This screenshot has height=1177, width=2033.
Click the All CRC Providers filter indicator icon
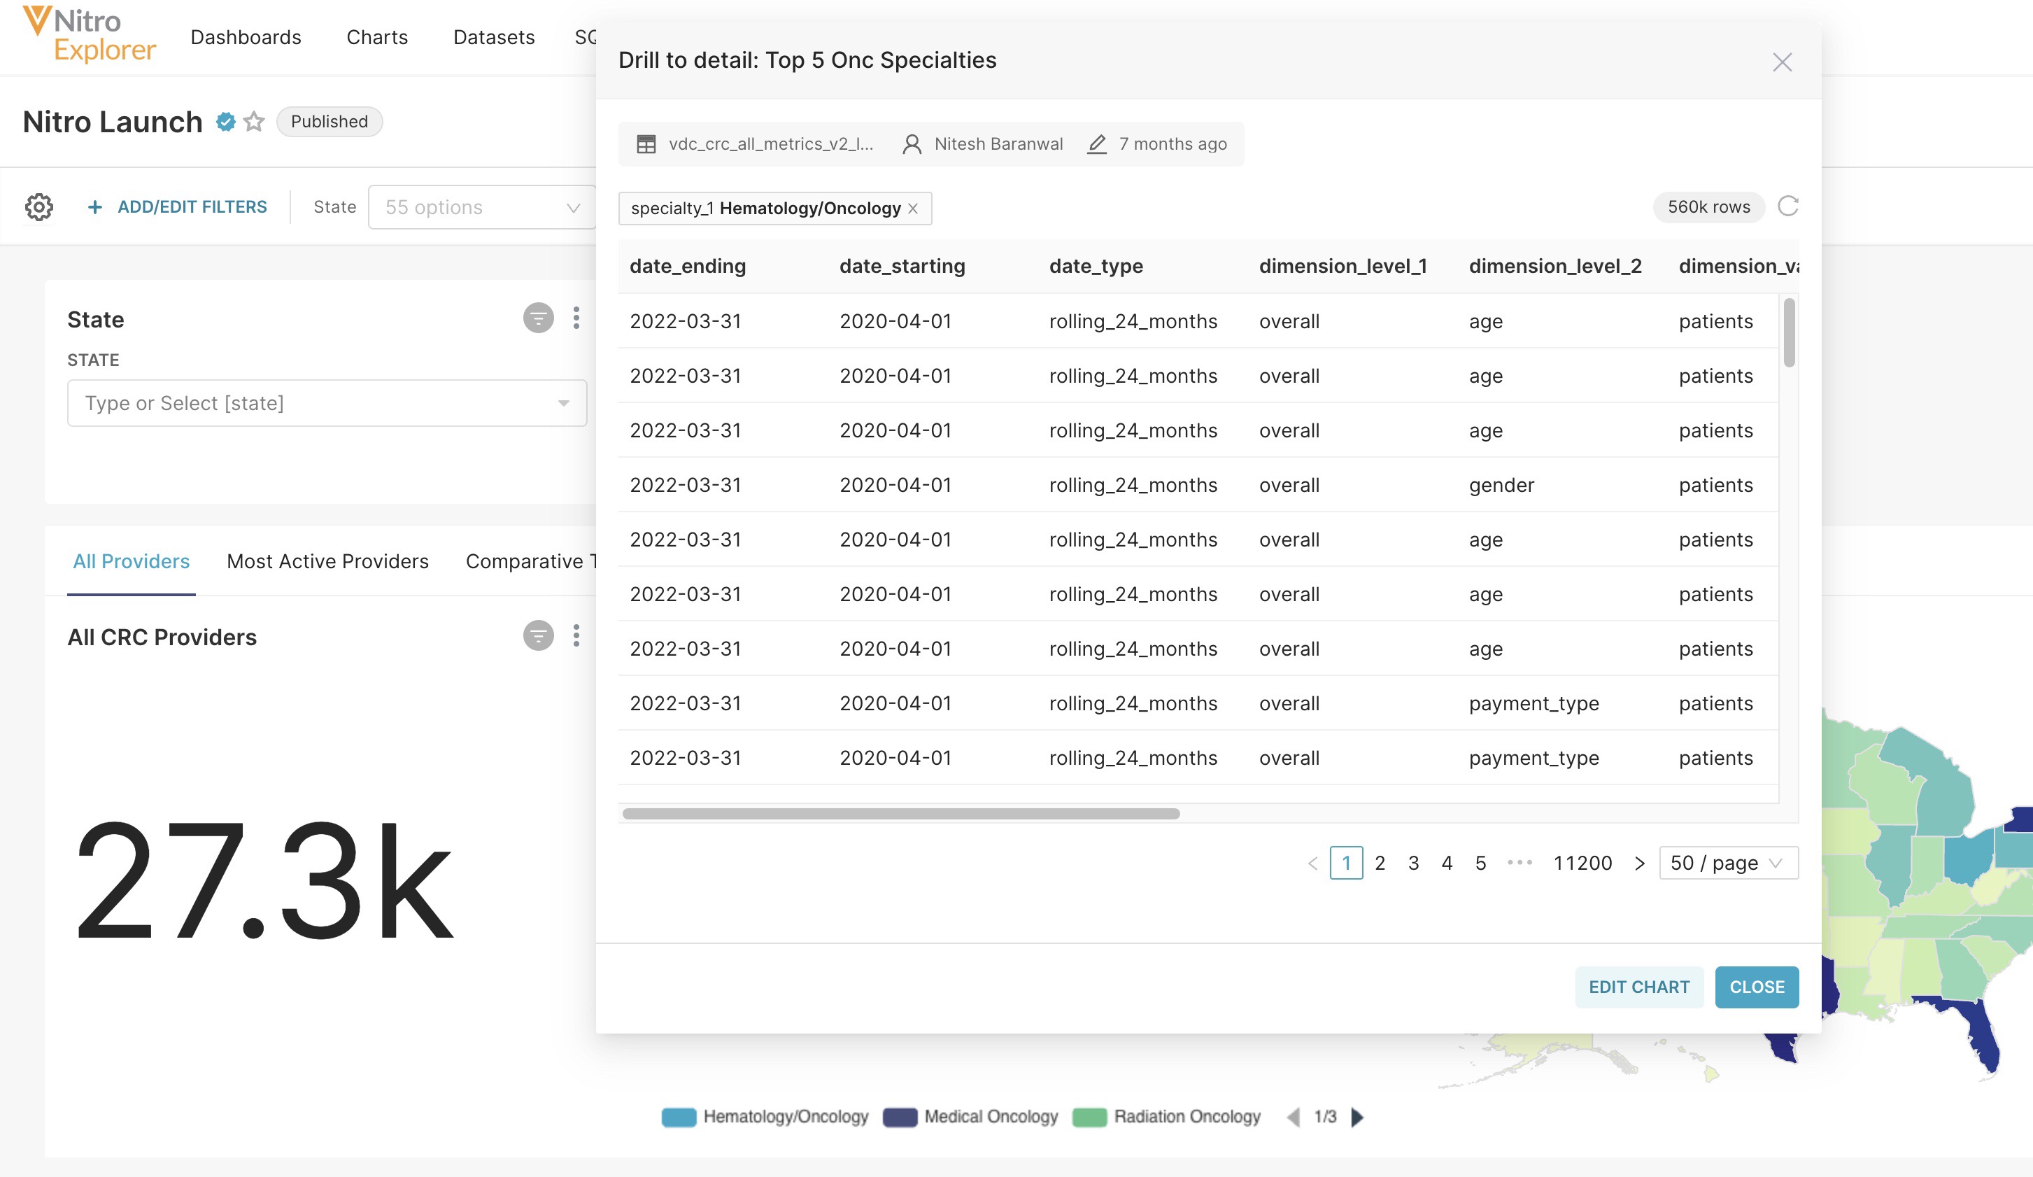pos(538,635)
